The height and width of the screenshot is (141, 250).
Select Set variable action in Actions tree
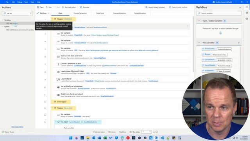click(x=13, y=23)
